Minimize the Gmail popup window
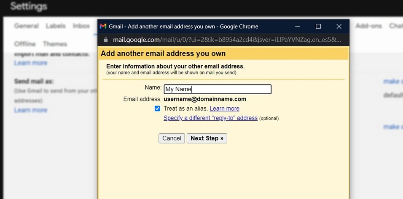403x199 pixels. pos(297,27)
